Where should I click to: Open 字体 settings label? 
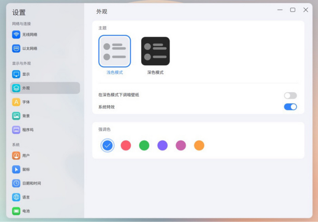[x=26, y=102]
